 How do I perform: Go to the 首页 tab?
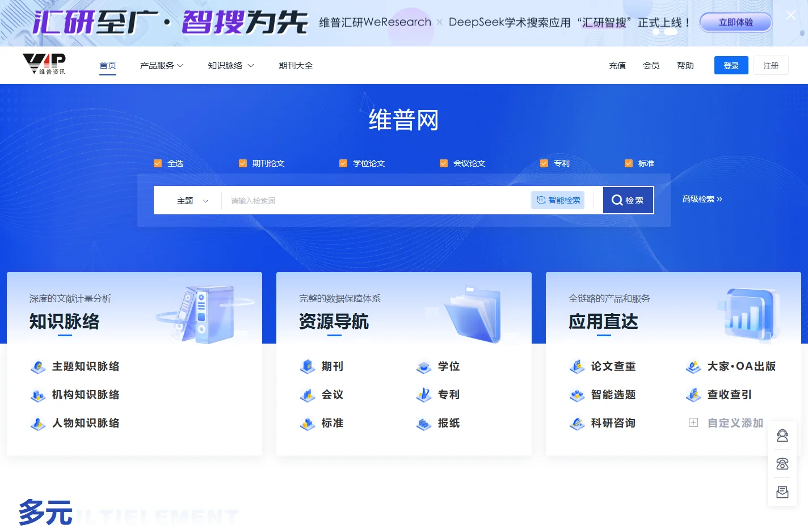coord(108,66)
